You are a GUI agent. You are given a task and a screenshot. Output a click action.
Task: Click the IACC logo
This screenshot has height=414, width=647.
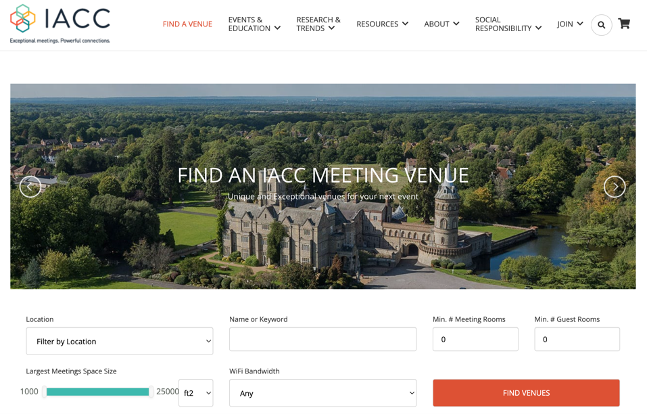coord(60,24)
